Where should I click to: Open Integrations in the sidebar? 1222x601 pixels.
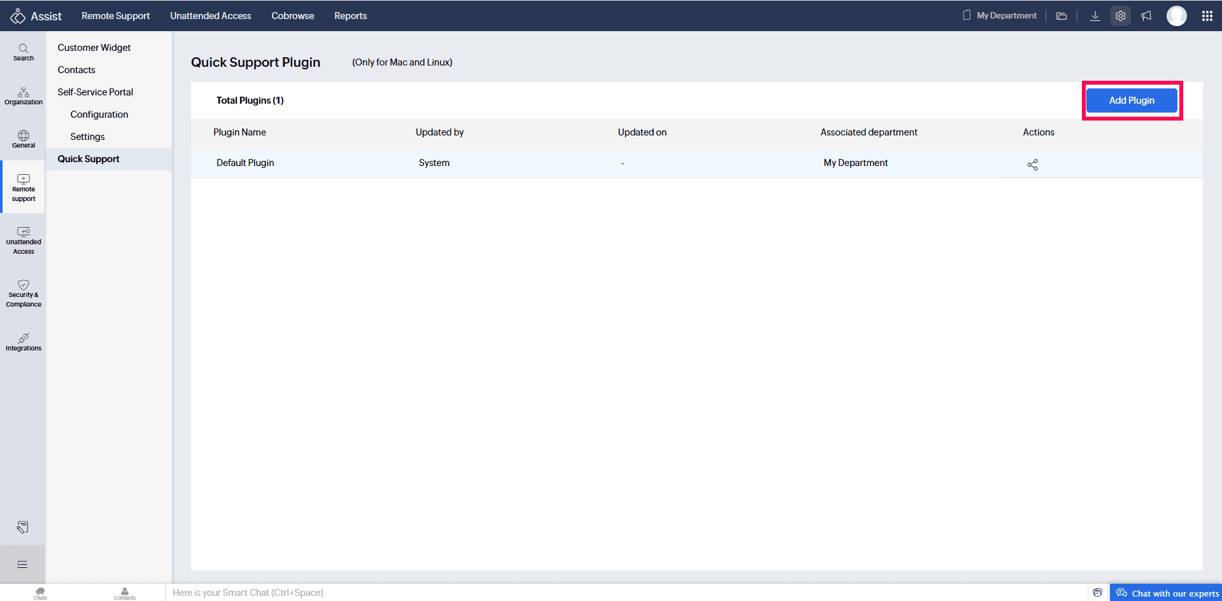point(24,342)
